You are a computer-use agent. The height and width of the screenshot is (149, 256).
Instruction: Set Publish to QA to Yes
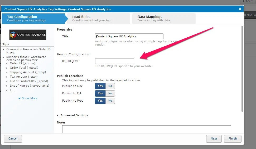coord(100,93)
